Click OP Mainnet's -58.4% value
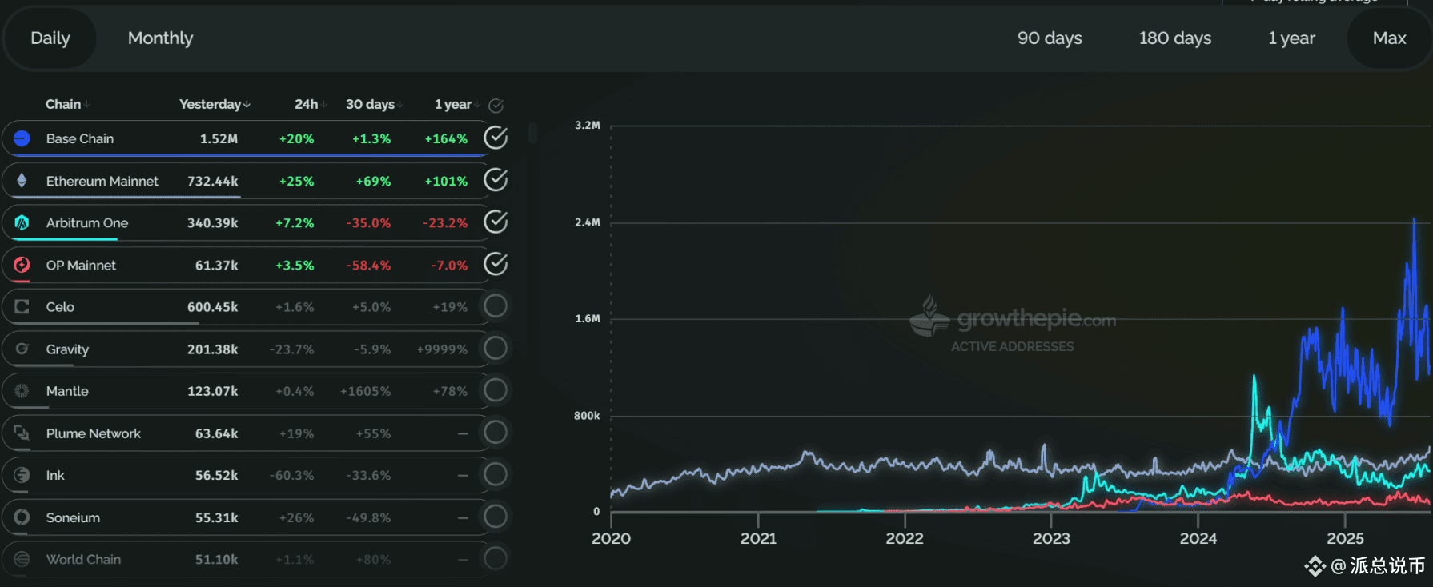 pos(368,266)
